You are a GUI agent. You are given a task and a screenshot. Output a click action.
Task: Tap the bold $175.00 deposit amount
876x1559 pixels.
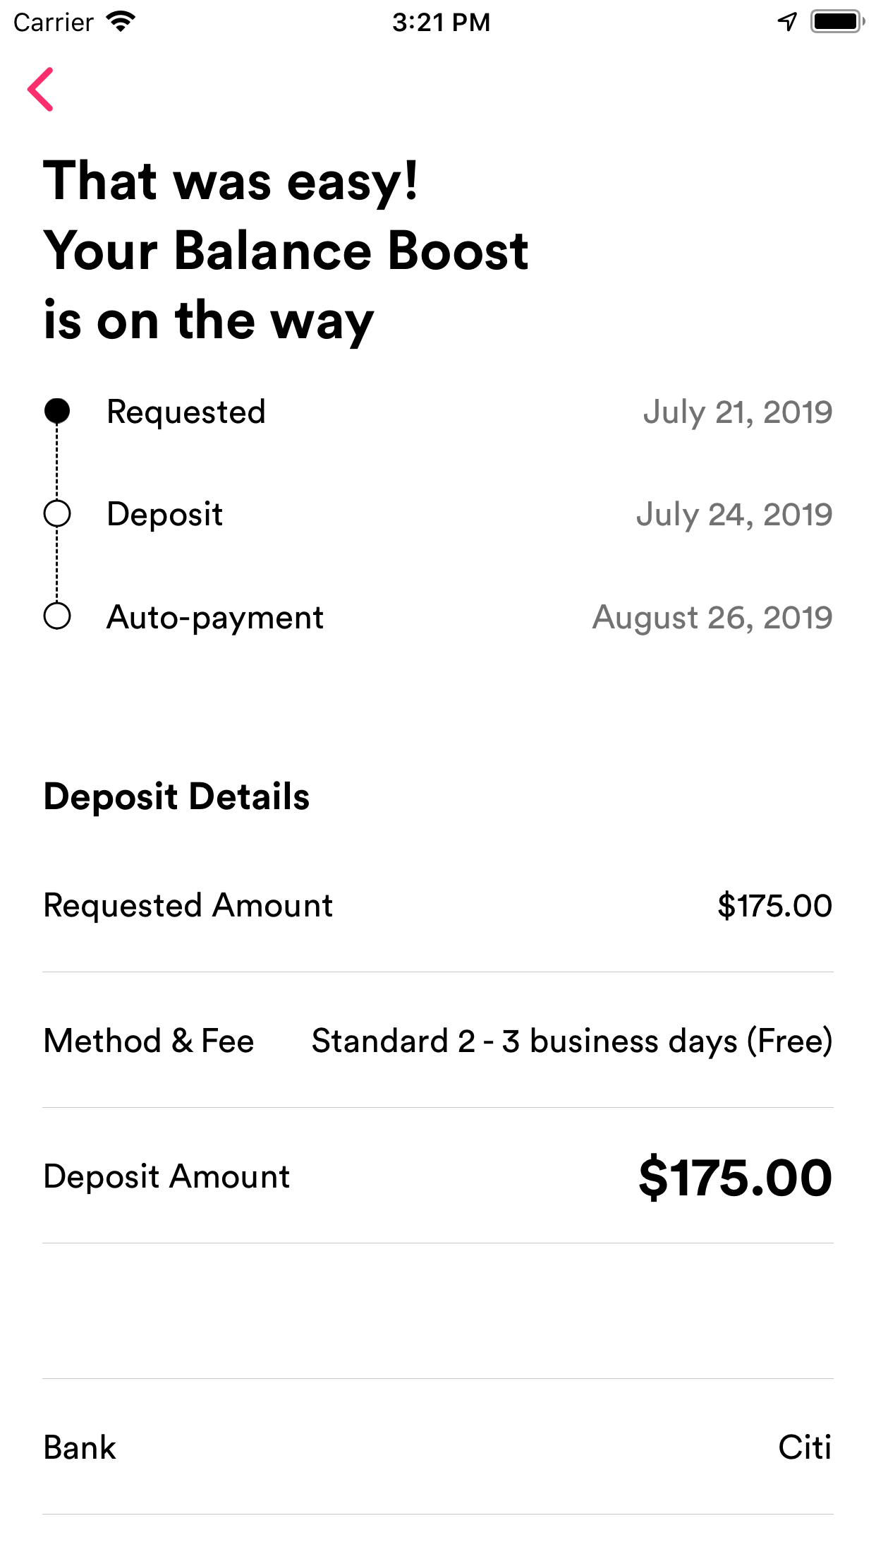(735, 1177)
